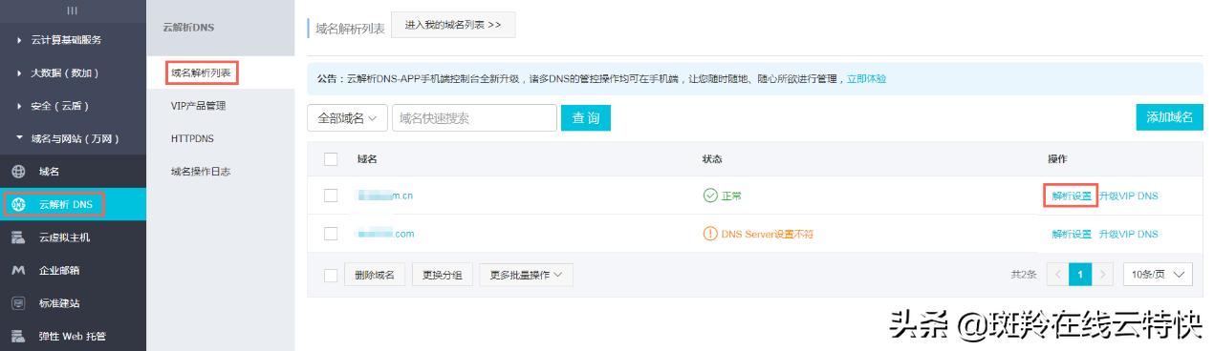Image resolution: width=1214 pixels, height=351 pixels.
Task: Click the 弹性 Web 托管 icon
Action: click(x=17, y=336)
